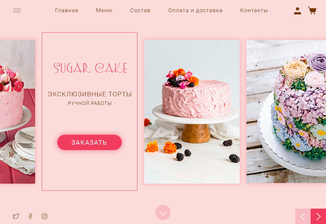Open the Меню navigation item

(x=104, y=11)
